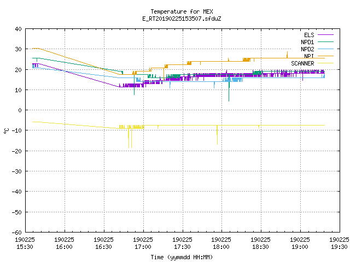Click the NPI legend label
Screen dimensions: 350x262
tap(309, 56)
